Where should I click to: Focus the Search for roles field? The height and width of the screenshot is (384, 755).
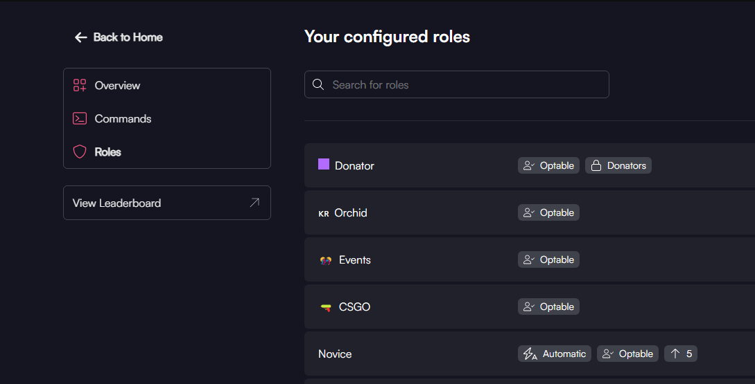465,84
